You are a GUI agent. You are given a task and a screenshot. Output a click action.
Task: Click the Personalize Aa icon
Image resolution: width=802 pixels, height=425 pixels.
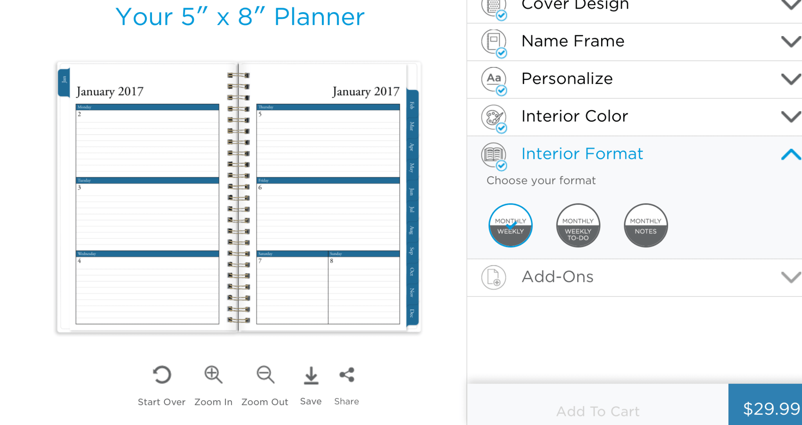point(494,80)
